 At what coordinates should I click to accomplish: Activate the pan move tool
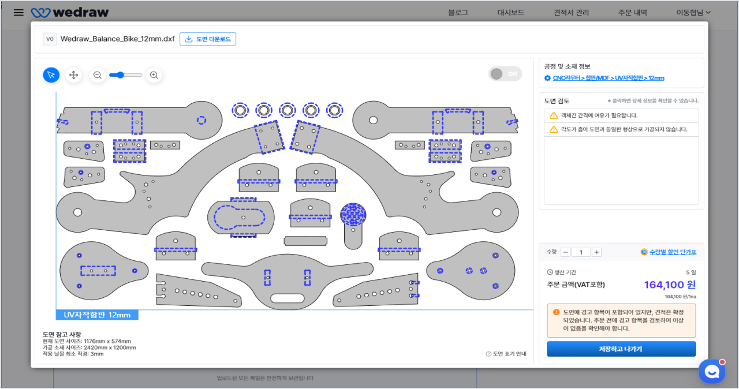tap(73, 75)
